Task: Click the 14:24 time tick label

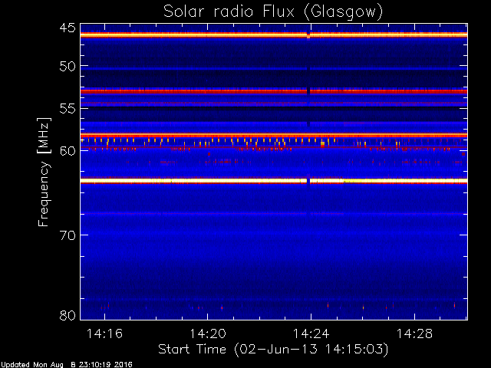Action: [311, 333]
